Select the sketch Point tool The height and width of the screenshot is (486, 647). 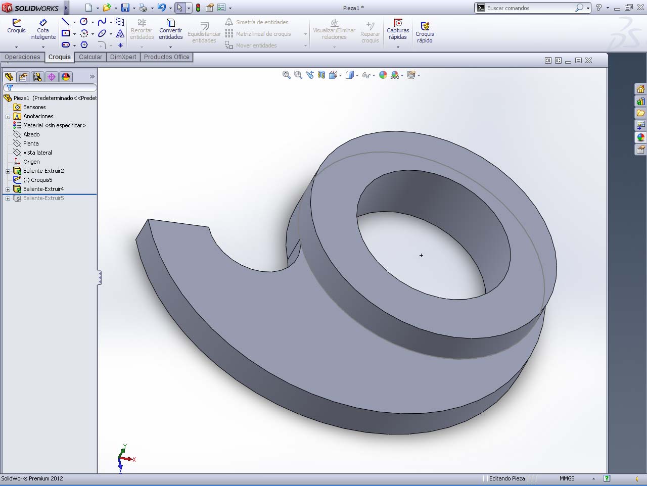(x=120, y=45)
